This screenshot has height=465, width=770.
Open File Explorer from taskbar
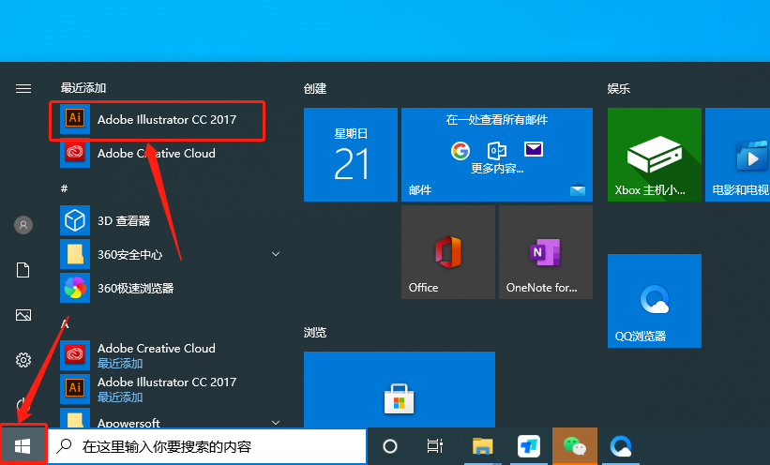click(482, 446)
